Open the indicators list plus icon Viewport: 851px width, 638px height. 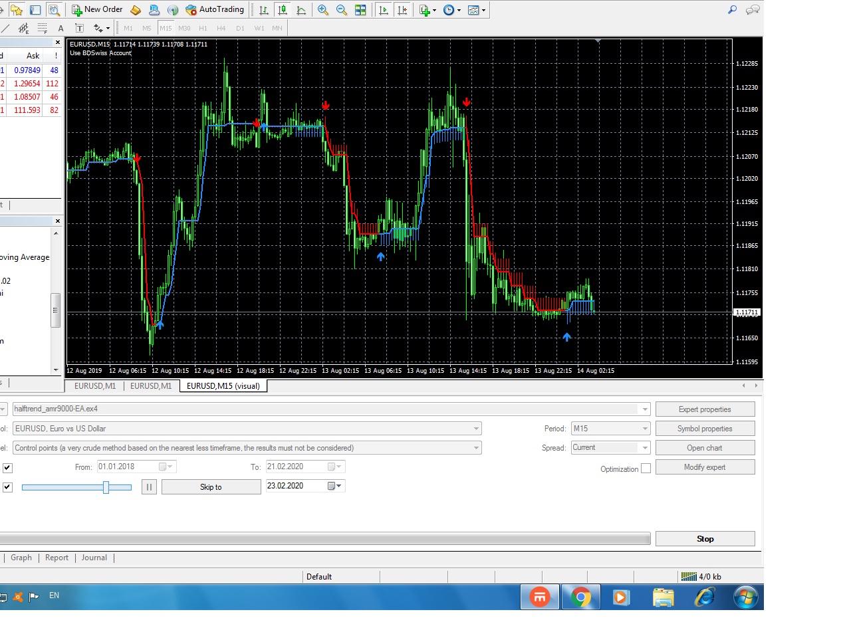pyautogui.click(x=427, y=10)
